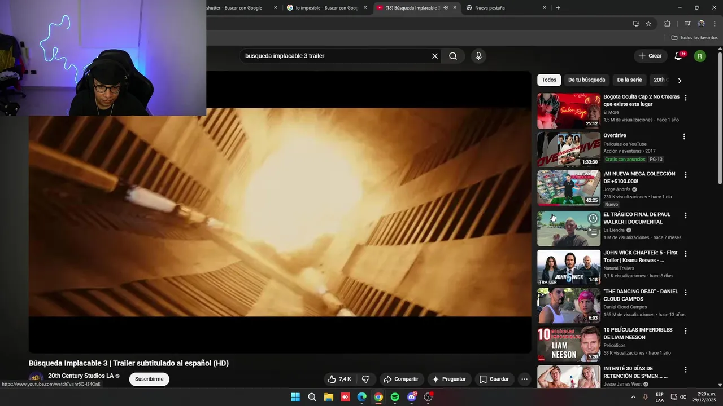Click the Suscribirme button
This screenshot has height=406, width=723.
click(149, 379)
